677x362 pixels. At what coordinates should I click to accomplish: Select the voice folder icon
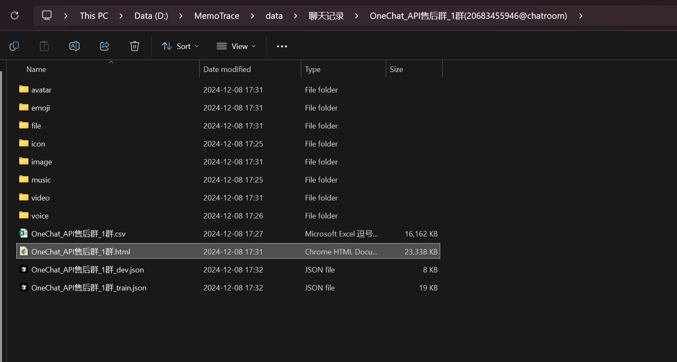pyautogui.click(x=24, y=215)
